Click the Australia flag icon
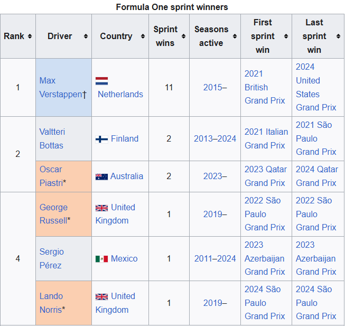The image size is (345, 326). (101, 176)
